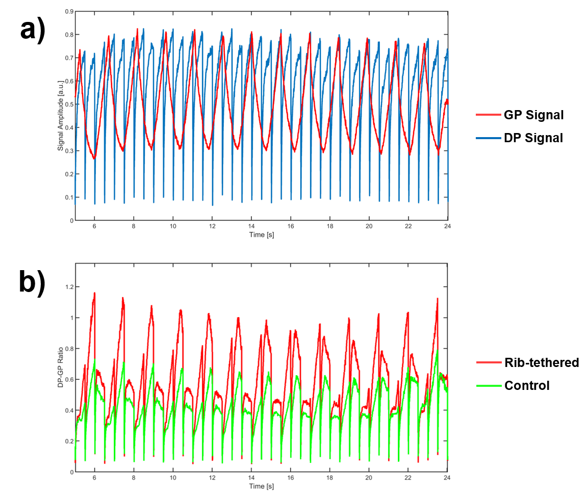Image resolution: width=588 pixels, height=500 pixels.
Task: Click the 6 tick on the bottom plot's time axis
Action: click(94, 478)
